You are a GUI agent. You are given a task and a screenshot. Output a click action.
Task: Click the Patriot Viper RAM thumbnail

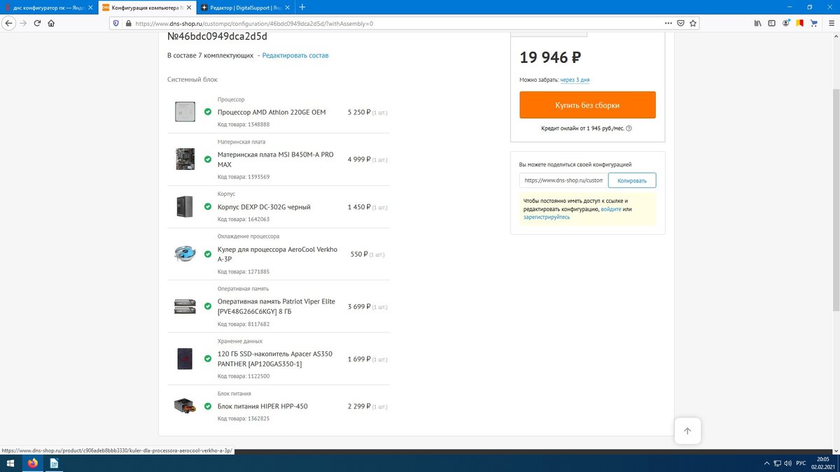coord(185,306)
